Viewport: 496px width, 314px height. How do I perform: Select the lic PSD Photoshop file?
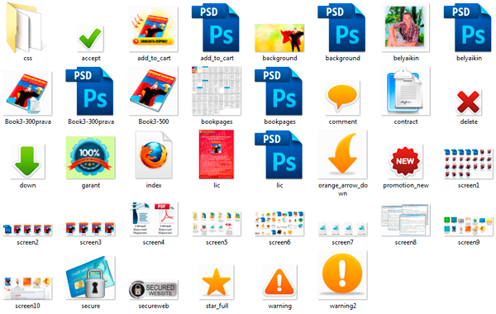[279, 155]
